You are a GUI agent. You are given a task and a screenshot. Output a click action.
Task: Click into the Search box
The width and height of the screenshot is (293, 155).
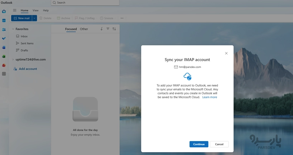(86, 2)
